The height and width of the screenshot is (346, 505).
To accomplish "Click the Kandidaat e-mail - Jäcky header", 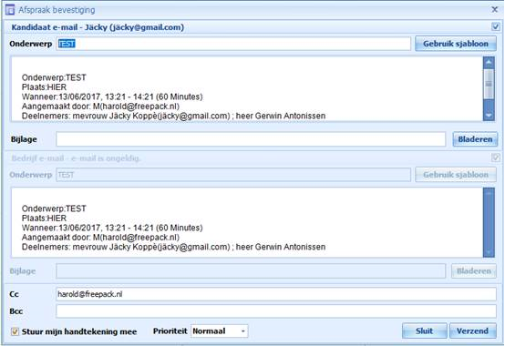I will tap(98, 27).
